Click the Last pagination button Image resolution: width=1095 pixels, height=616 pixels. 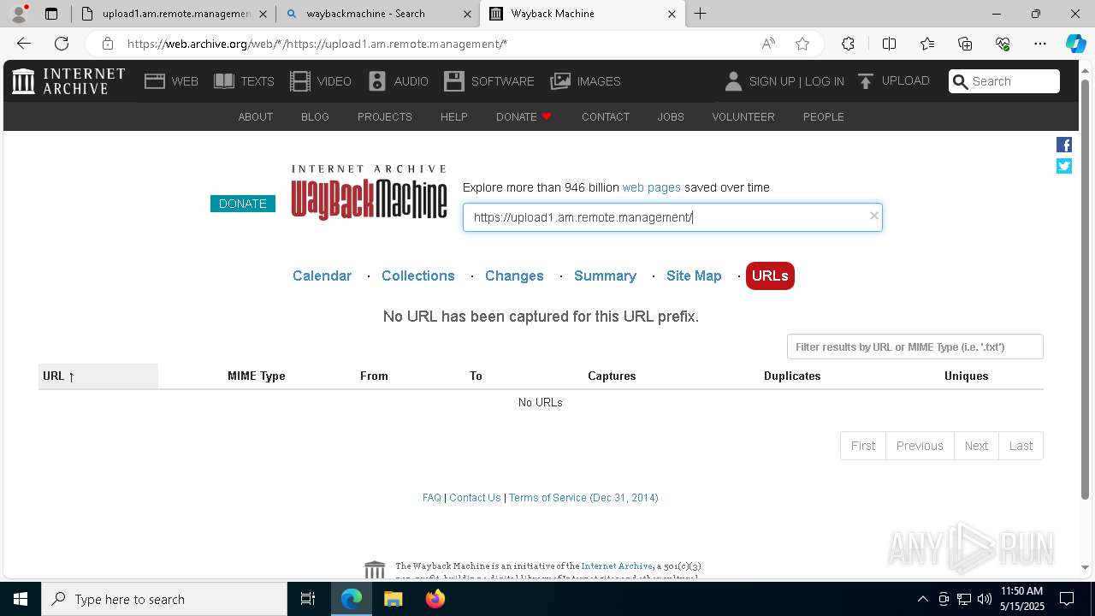point(1021,446)
